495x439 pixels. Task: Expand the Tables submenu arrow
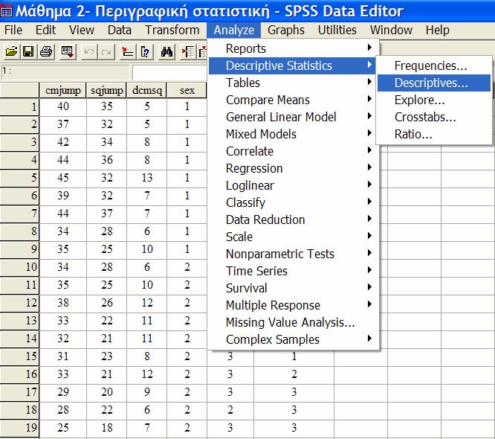[x=369, y=82]
